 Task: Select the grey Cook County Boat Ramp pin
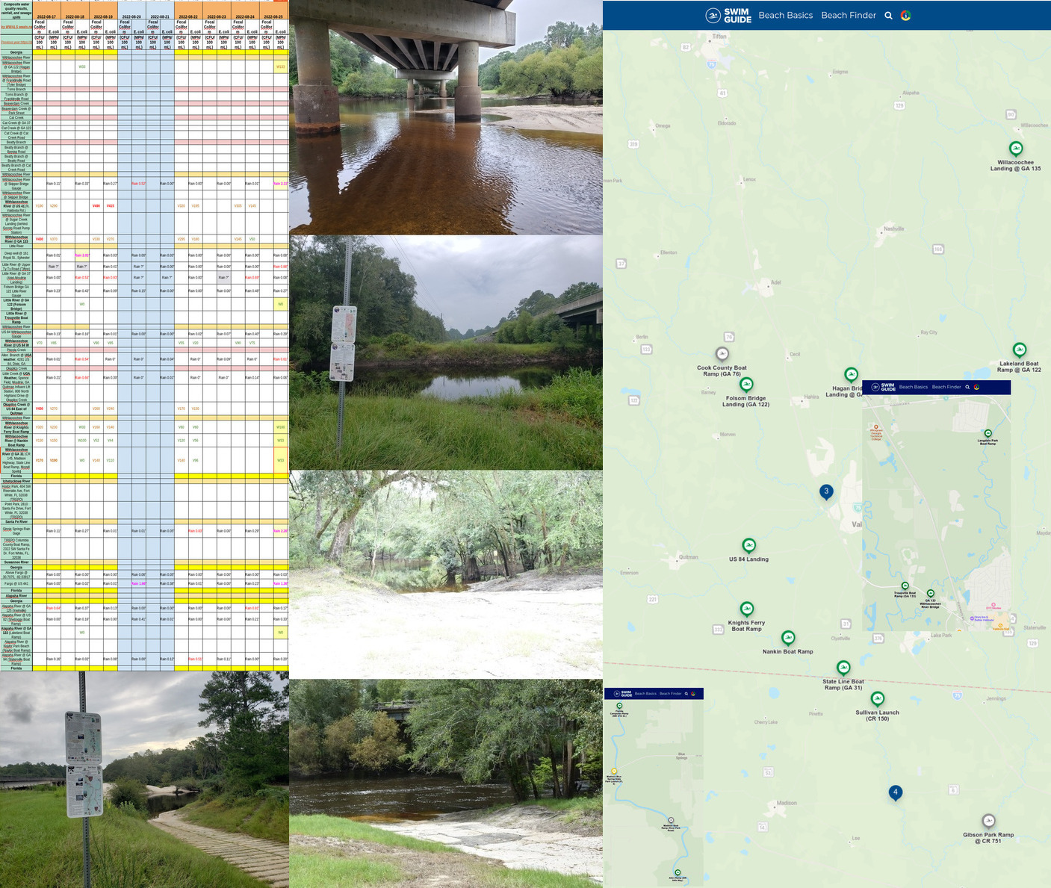pos(722,354)
